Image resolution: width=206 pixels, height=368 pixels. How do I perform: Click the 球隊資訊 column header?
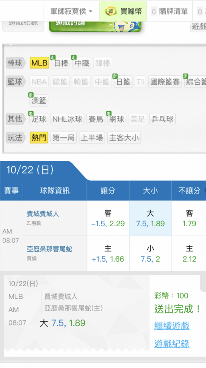(x=55, y=191)
